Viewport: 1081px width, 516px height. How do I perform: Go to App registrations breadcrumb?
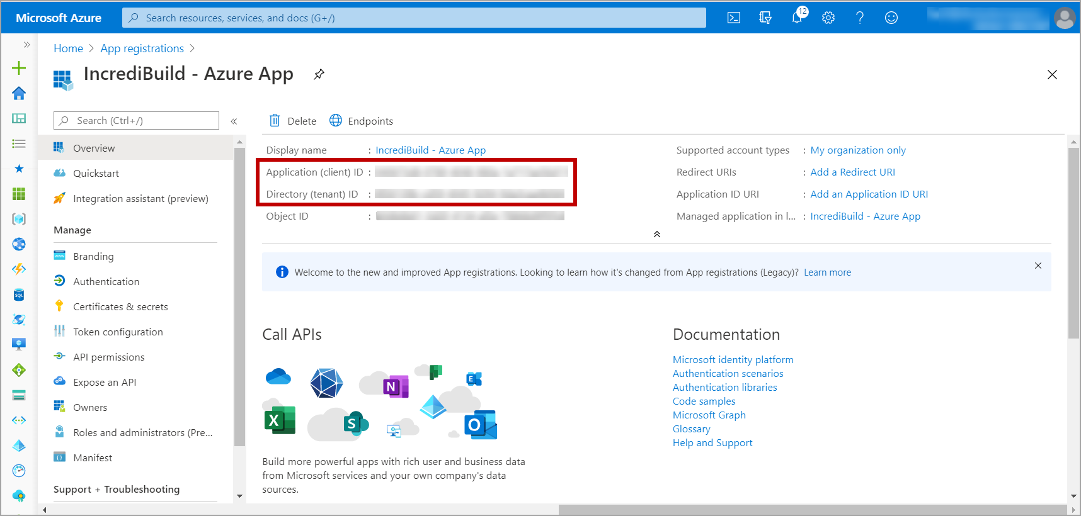pyautogui.click(x=142, y=48)
